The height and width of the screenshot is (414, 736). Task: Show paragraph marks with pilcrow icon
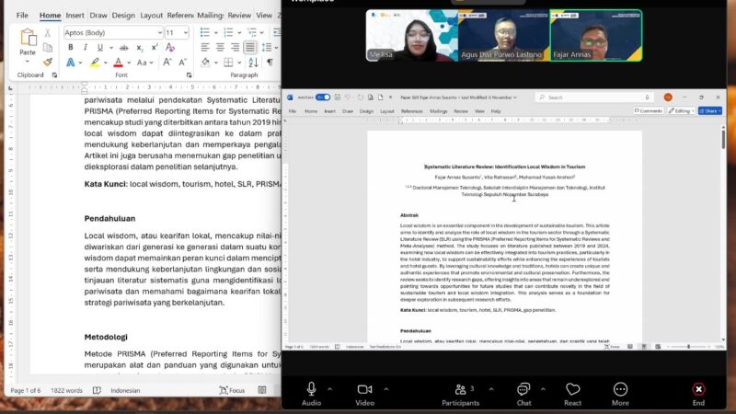pos(270,62)
